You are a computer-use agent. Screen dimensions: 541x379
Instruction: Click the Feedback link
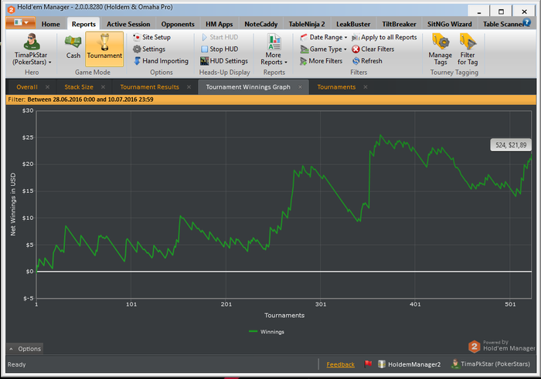[340, 364]
